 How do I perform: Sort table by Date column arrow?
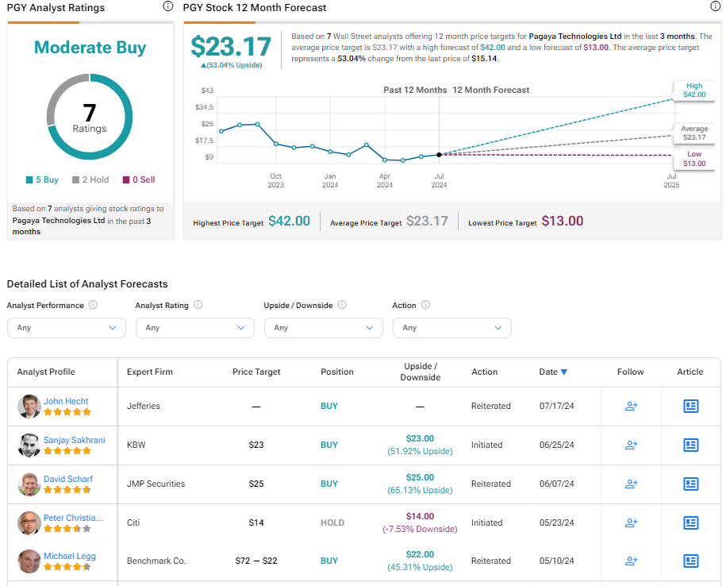click(564, 372)
